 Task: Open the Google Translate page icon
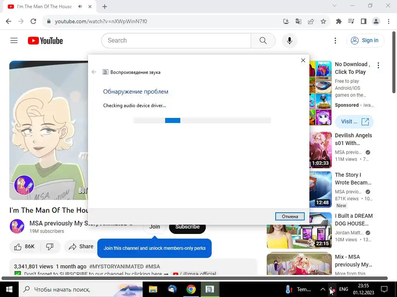[x=298, y=21]
